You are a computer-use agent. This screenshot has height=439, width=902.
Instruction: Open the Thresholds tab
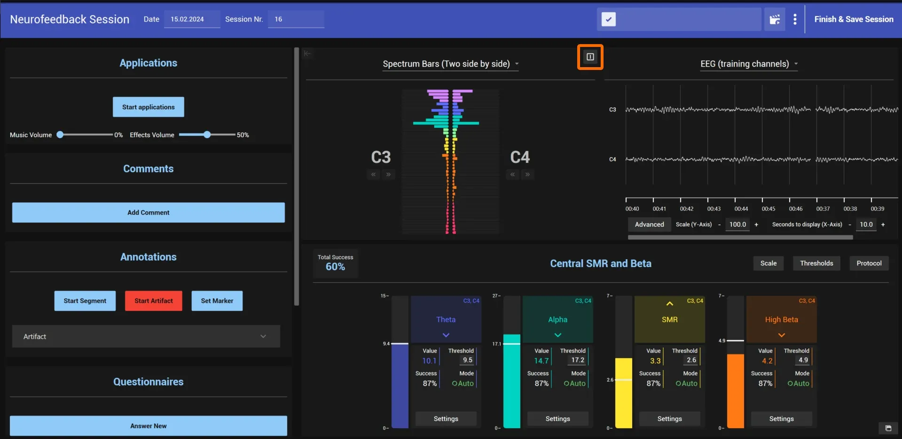[816, 263]
